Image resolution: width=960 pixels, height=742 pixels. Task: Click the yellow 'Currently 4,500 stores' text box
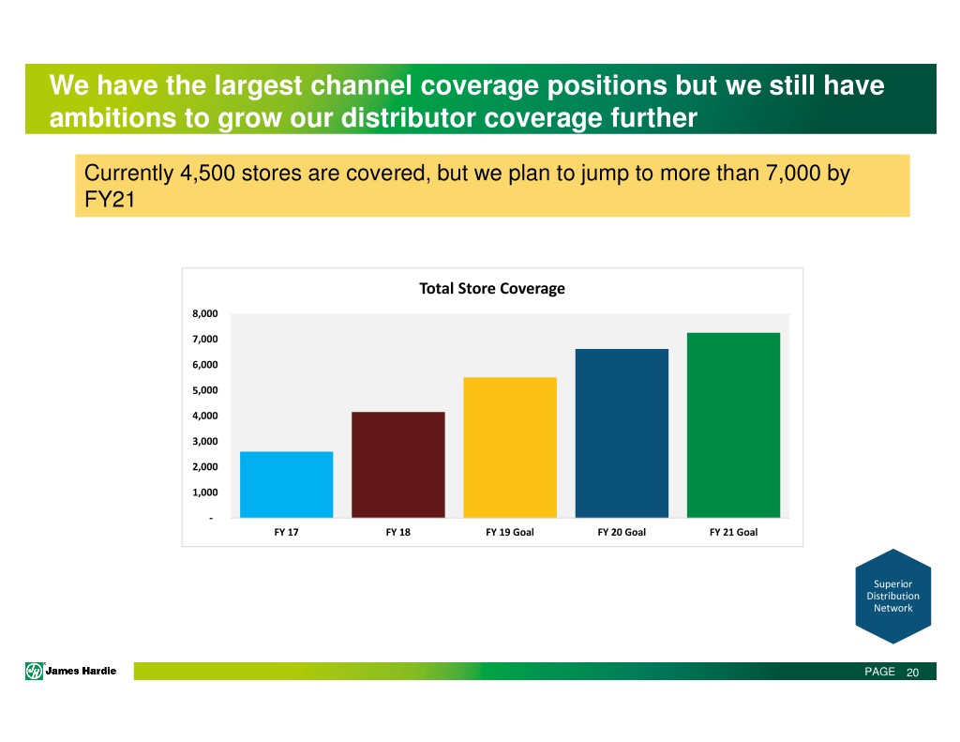(x=492, y=186)
